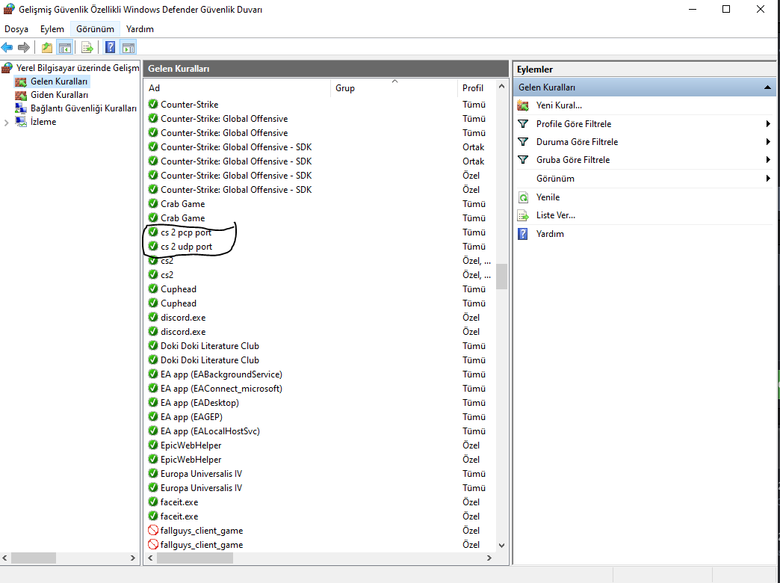Click the rules list scroll down arrow
This screenshot has height=583, width=780.
pyautogui.click(x=501, y=545)
